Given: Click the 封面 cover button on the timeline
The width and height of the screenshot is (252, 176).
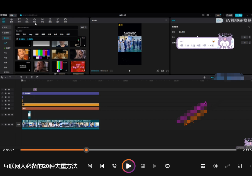Looking at the screenshot, I should coord(18,124).
